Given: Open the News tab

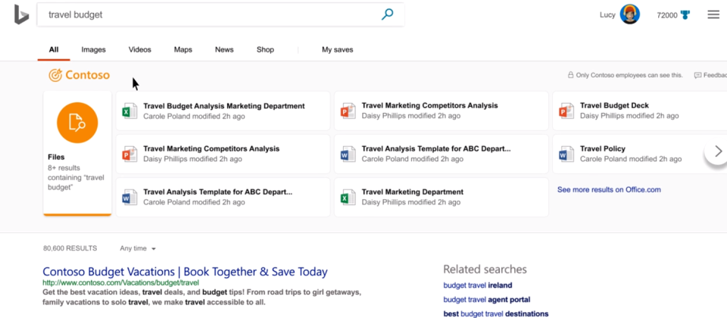Looking at the screenshot, I should pyautogui.click(x=224, y=50).
